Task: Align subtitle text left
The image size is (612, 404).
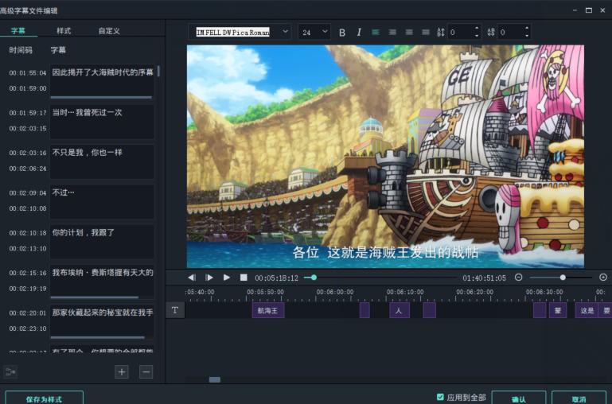Action: click(x=376, y=33)
